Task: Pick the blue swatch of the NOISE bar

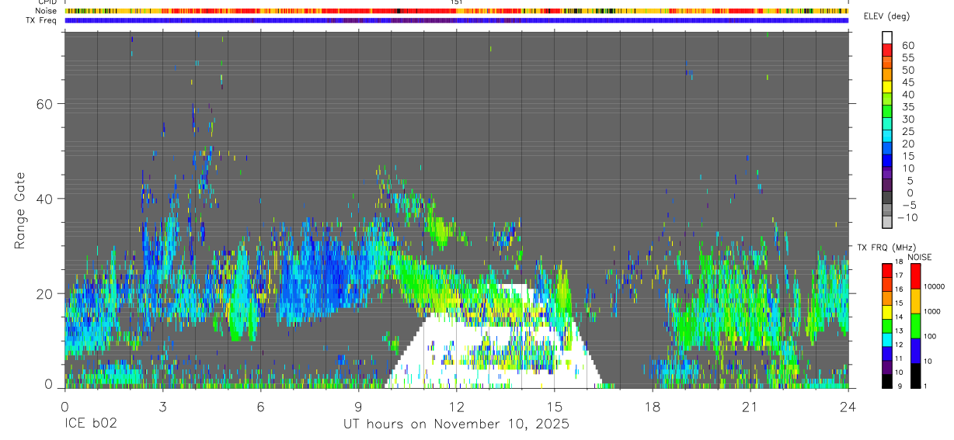Action: [x=916, y=351]
